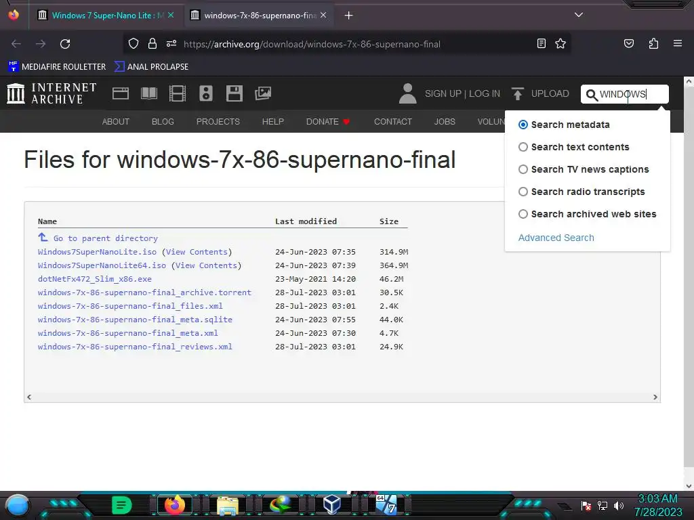The height and width of the screenshot is (520, 694).
Task: Click the browser address bar URL
Action: (312, 44)
